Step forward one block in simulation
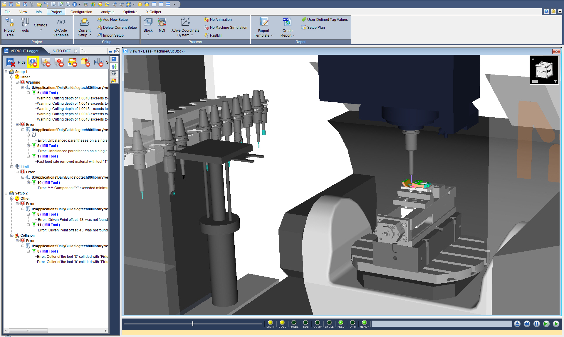This screenshot has height=337, width=564. pos(546,324)
